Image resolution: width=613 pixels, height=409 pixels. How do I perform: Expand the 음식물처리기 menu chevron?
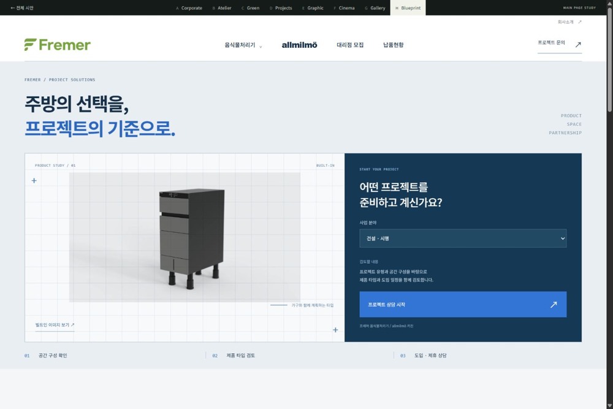pyautogui.click(x=261, y=47)
